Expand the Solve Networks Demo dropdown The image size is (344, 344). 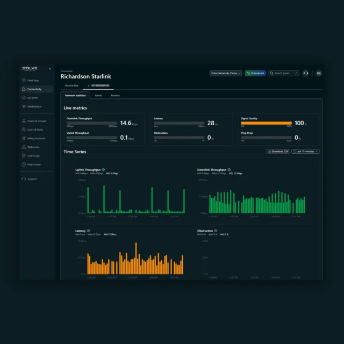coord(226,73)
